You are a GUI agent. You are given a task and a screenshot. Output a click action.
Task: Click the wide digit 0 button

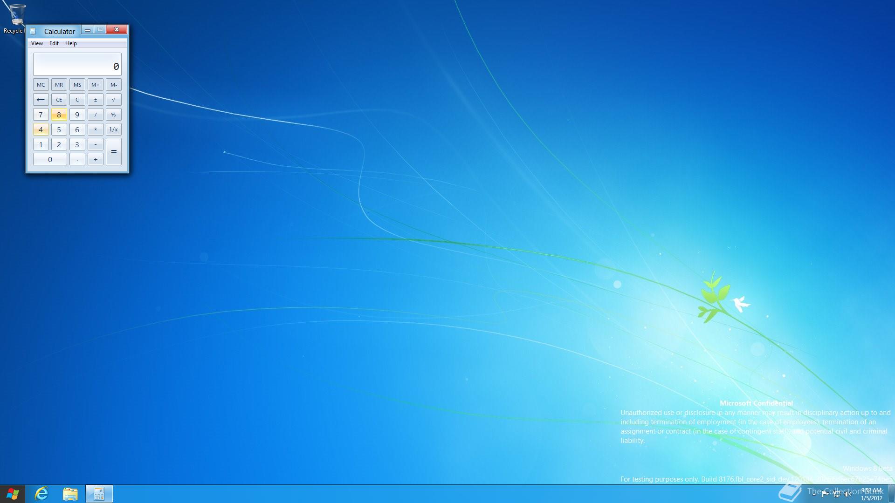click(50, 159)
